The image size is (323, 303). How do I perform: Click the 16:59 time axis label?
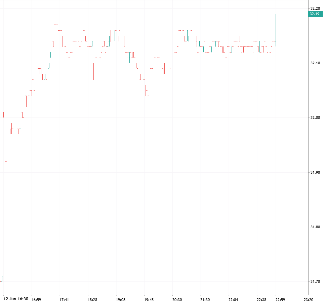tap(36, 300)
